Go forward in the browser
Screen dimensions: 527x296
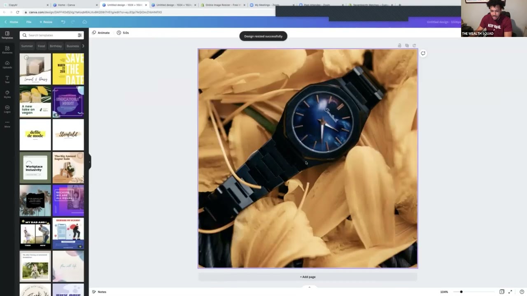click(x=11, y=12)
